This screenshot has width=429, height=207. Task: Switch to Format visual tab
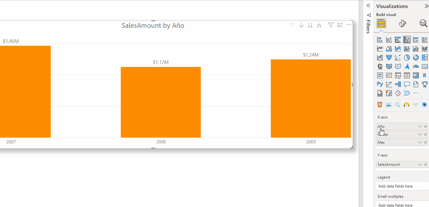[x=402, y=23]
